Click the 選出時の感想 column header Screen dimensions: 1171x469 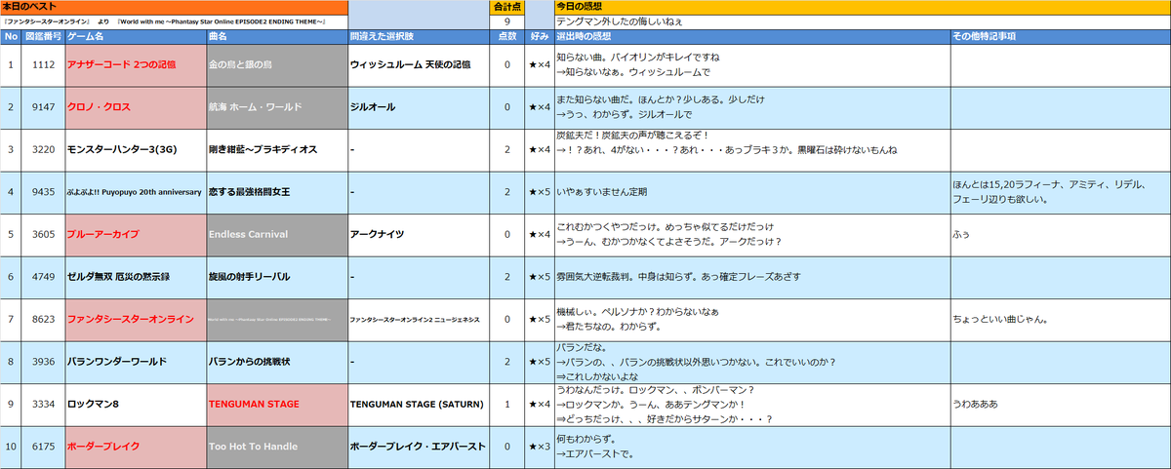point(751,36)
